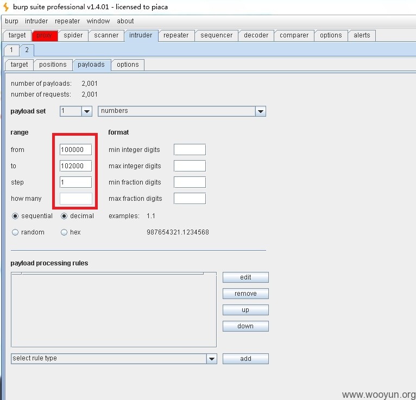
Task: Switch to the highlighted proxy tab
Action: click(45, 35)
